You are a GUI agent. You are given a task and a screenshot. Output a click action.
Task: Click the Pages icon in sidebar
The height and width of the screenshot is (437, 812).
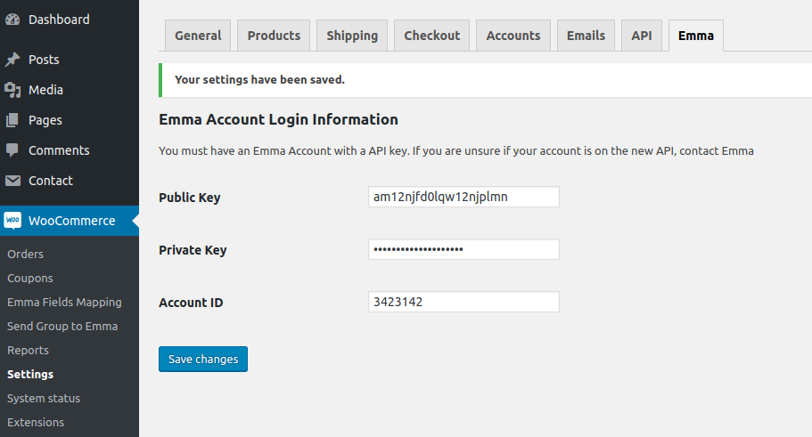(12, 120)
